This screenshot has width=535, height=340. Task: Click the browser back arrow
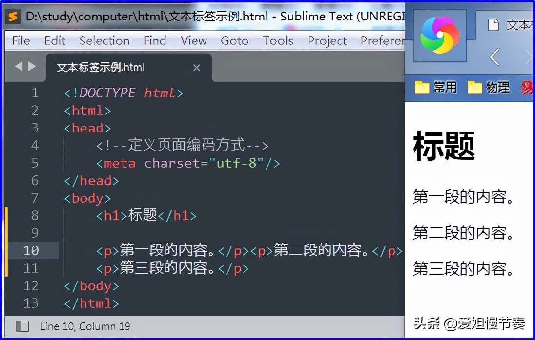coord(495,57)
